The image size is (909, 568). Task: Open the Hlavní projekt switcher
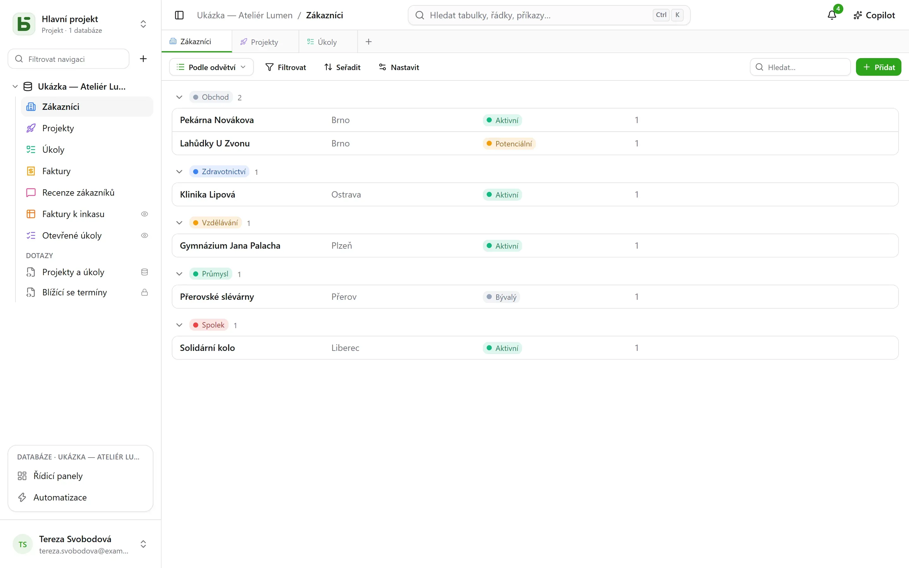[143, 24]
